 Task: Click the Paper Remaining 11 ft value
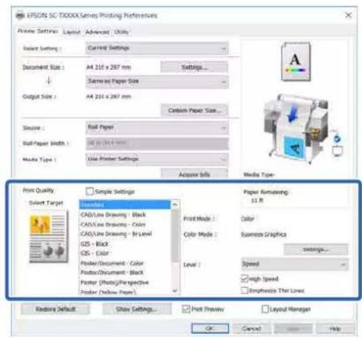click(x=257, y=201)
